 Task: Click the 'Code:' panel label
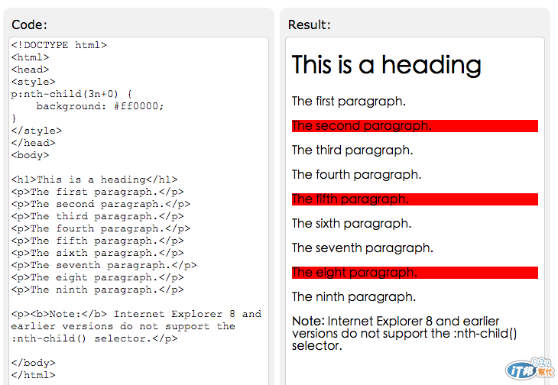click(x=29, y=25)
